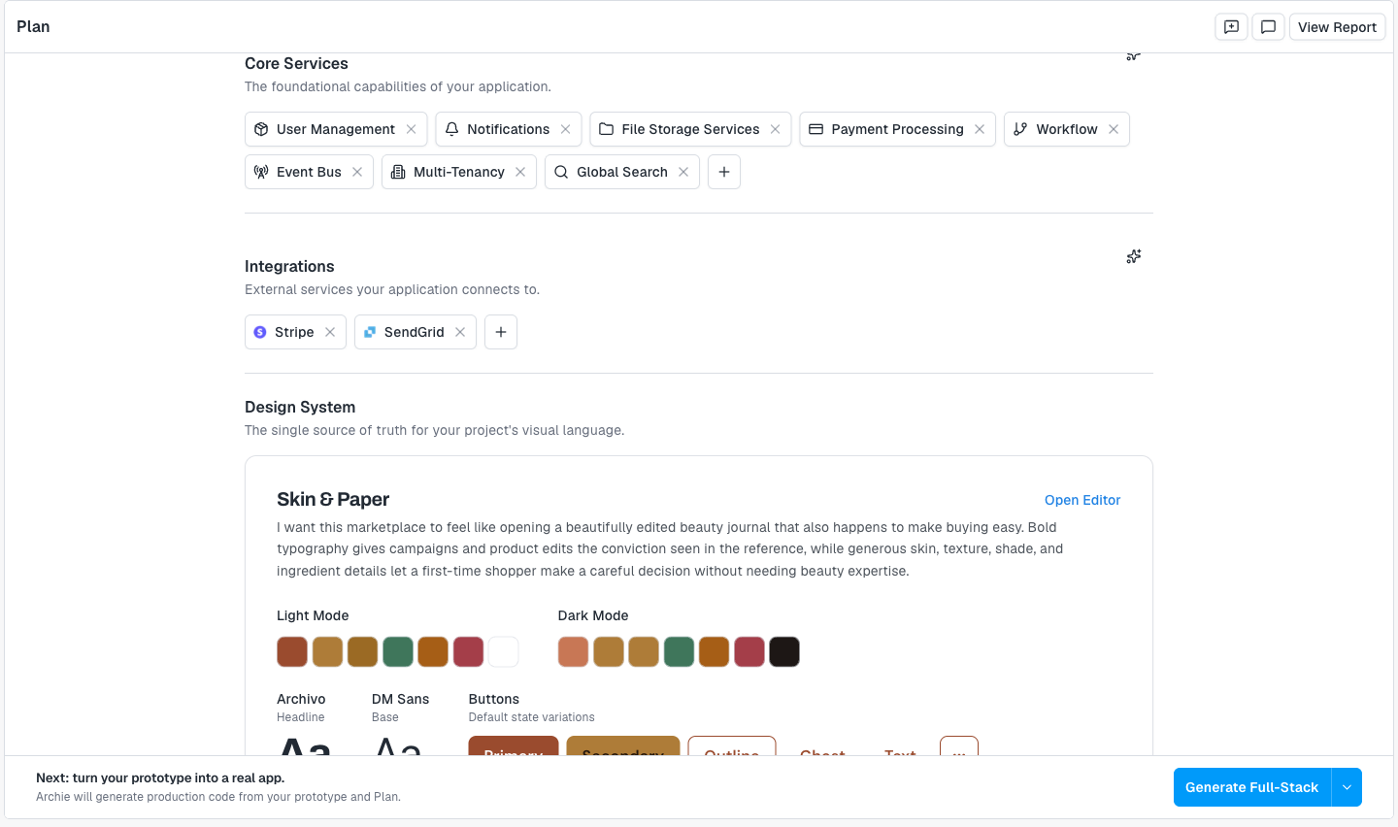Select the Payment Processing chip
The height and width of the screenshot is (827, 1398).
(x=897, y=129)
